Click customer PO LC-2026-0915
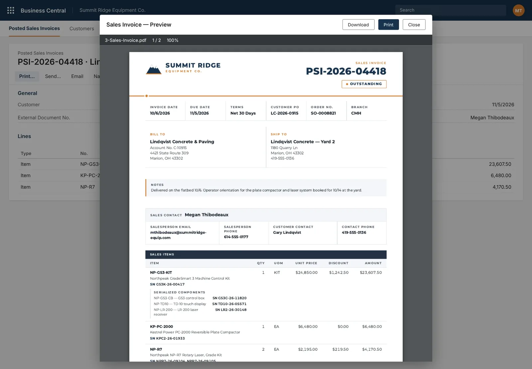The width and height of the screenshot is (532, 369). point(285,113)
